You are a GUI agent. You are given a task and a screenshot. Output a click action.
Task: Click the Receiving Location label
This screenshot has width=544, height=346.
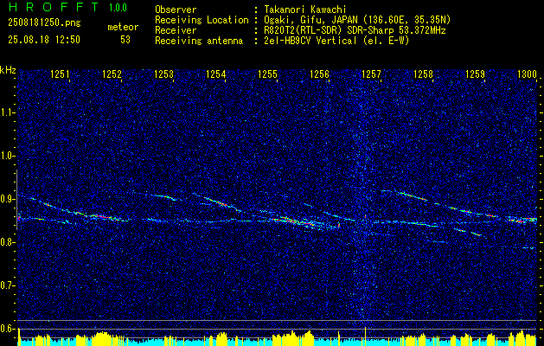202,20
